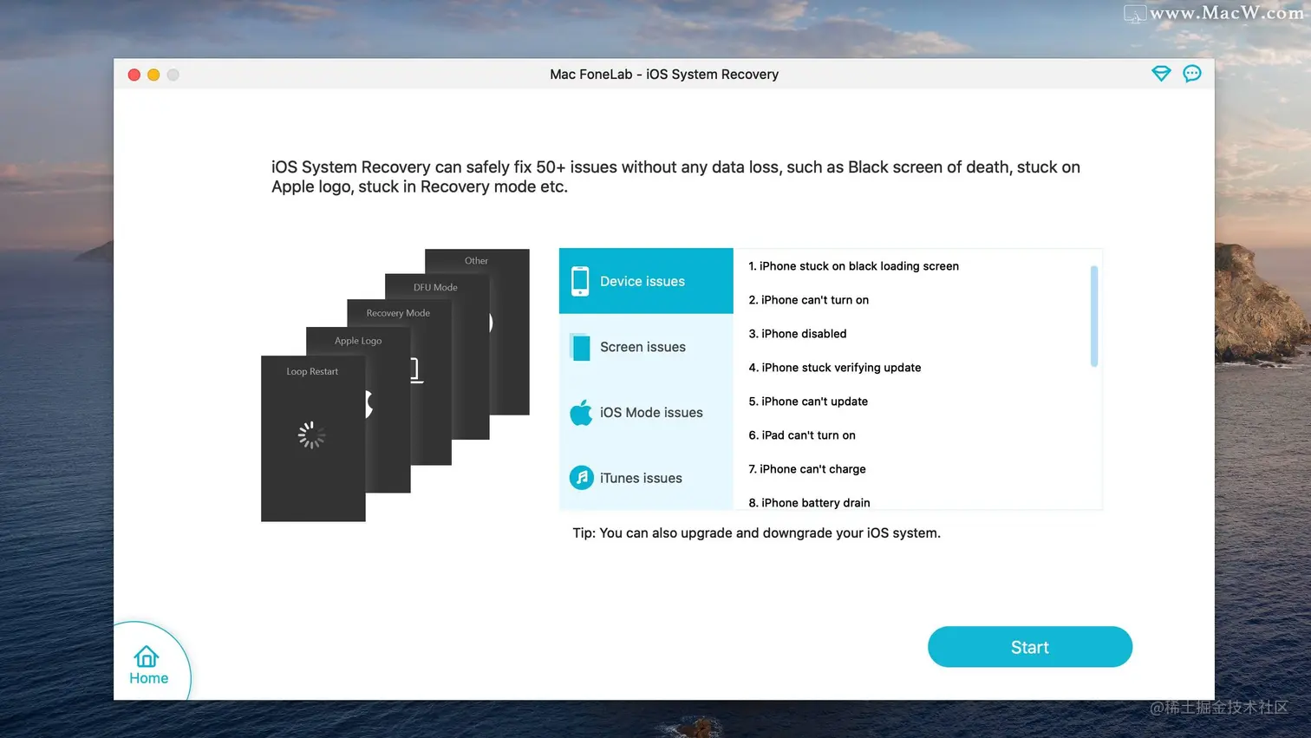Click the loading spinner on Loop Restart card
Image resolution: width=1311 pixels, height=738 pixels.
click(311, 435)
